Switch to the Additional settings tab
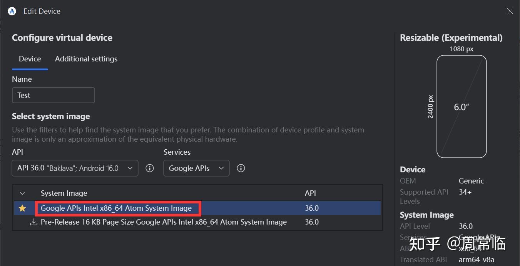520x266 pixels. (x=86, y=59)
